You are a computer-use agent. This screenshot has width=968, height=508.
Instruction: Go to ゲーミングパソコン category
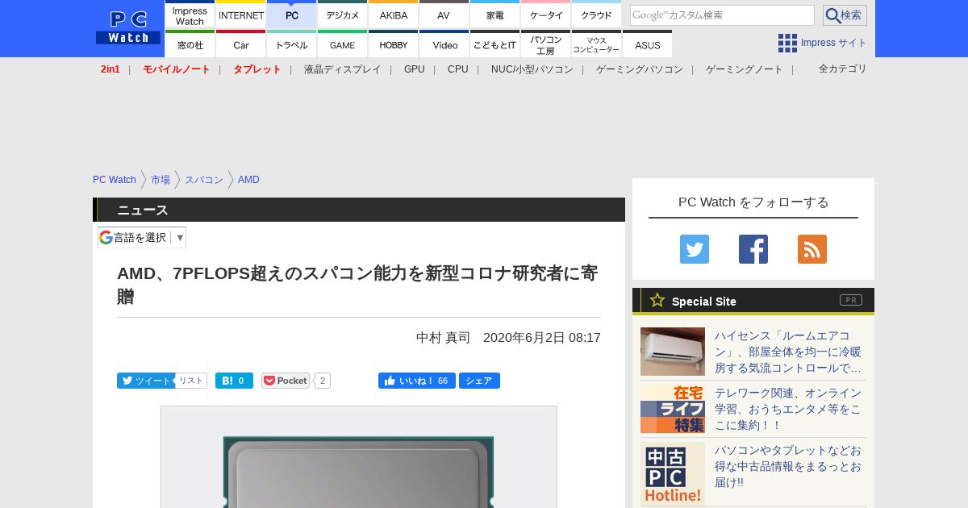click(x=640, y=69)
